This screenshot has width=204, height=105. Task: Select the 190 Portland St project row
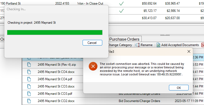point(102,3)
